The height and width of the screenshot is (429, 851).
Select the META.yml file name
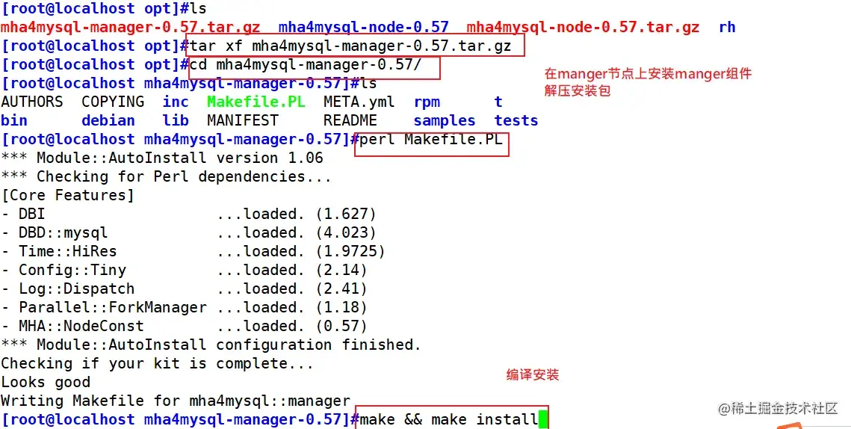359,102
